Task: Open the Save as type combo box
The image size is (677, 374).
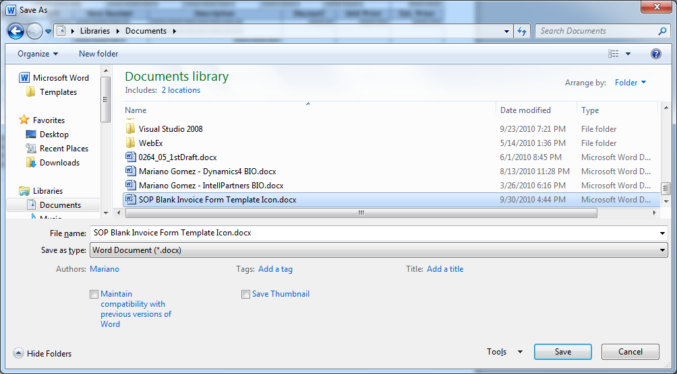Action: click(379, 250)
